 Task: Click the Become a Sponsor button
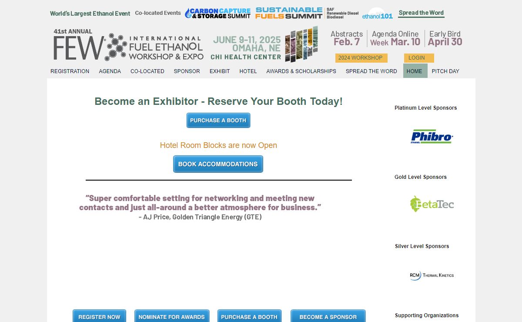(x=328, y=316)
